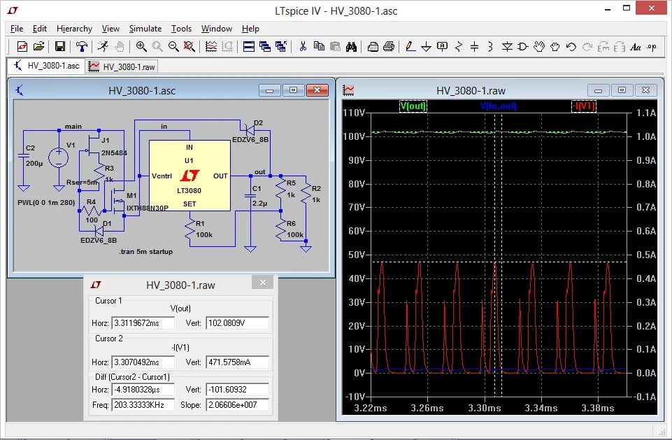Click Cursor 1 Vert field 102.0809V
This screenshot has width=672, height=440.
(237, 323)
